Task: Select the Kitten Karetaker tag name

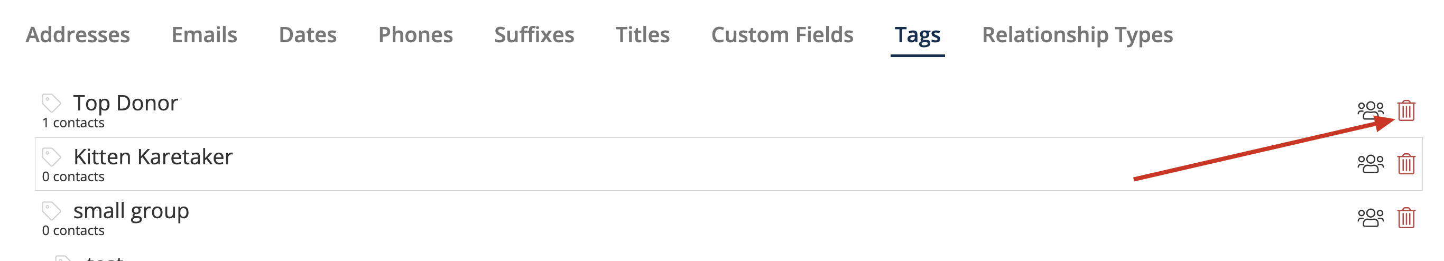Action: click(x=153, y=157)
